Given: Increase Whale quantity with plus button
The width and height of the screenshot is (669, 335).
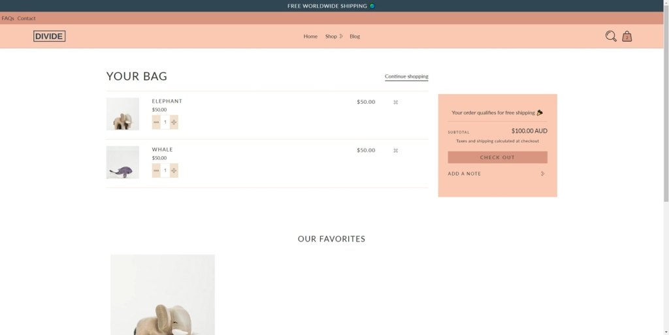Looking at the screenshot, I should [x=174, y=170].
